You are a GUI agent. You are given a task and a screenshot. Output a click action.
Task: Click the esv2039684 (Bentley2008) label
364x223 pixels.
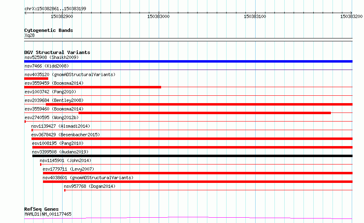point(54,100)
